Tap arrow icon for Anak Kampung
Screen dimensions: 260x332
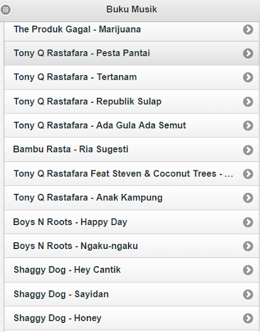point(248,198)
